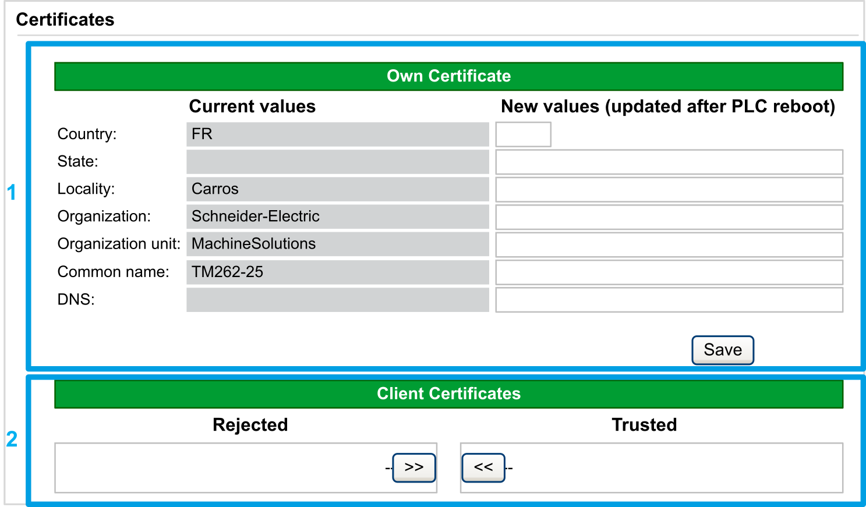This screenshot has height=507, width=866.
Task: Click the TM262-25 gray field
Action: (337, 272)
